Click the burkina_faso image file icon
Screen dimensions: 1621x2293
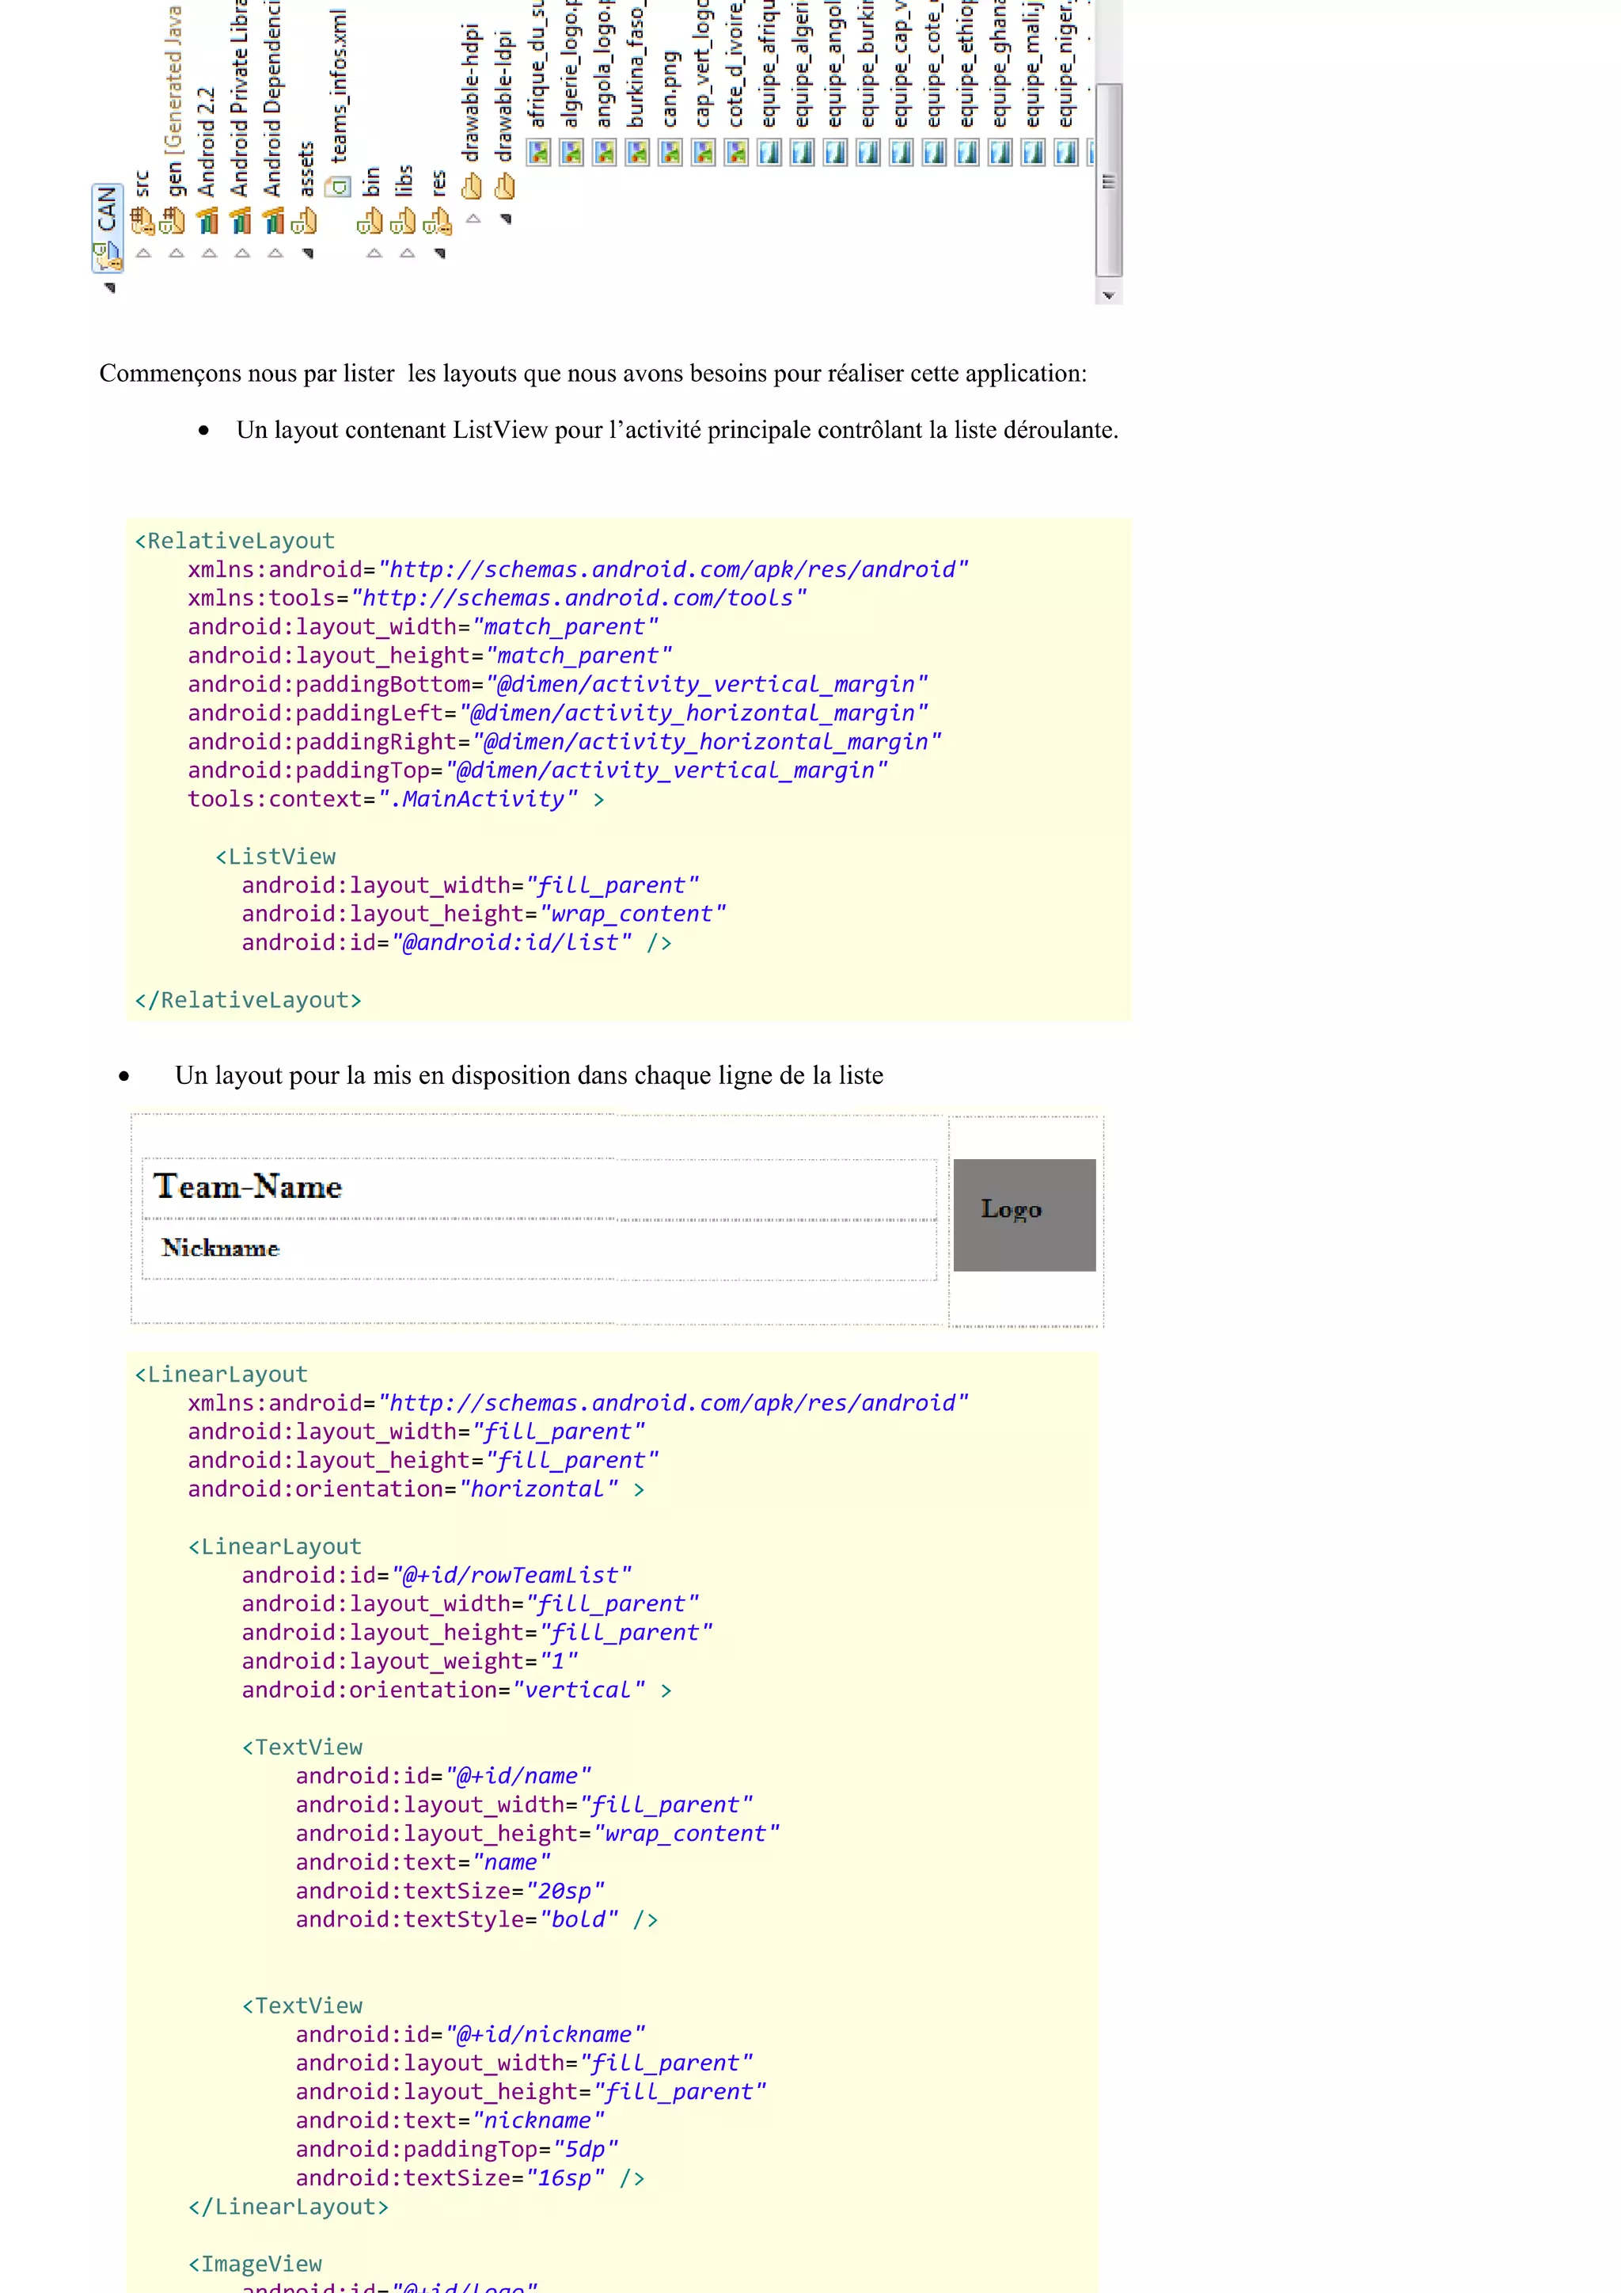click(638, 153)
